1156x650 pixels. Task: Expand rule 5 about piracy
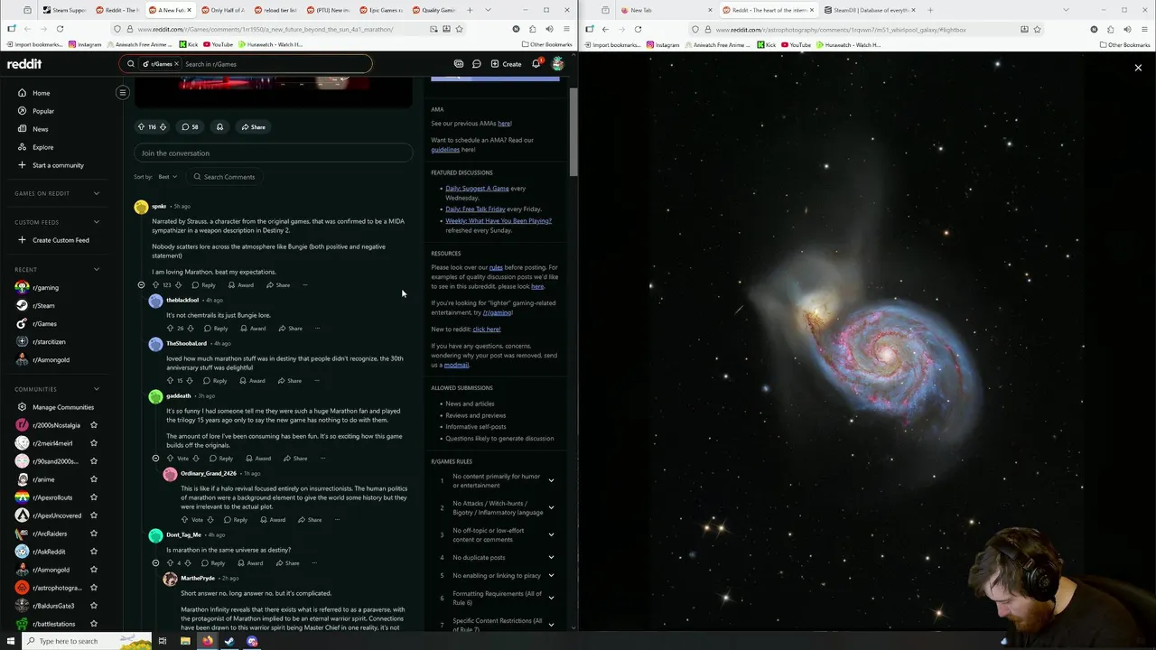click(x=551, y=575)
